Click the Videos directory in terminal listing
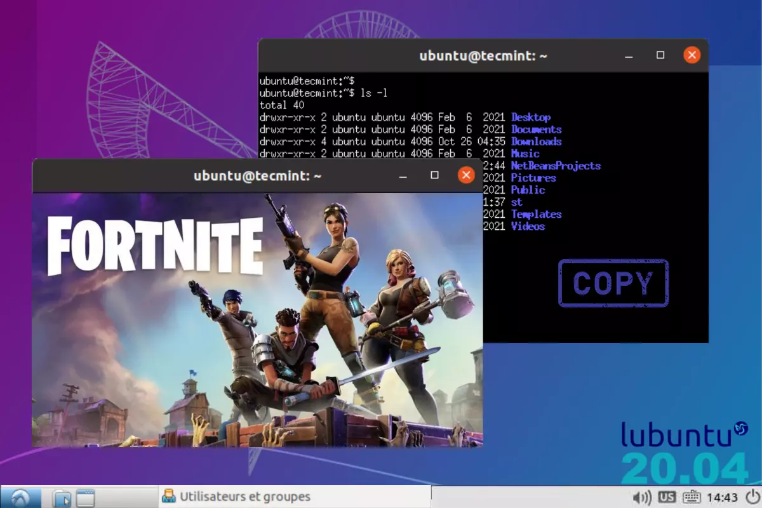This screenshot has height=508, width=762. 528,226
